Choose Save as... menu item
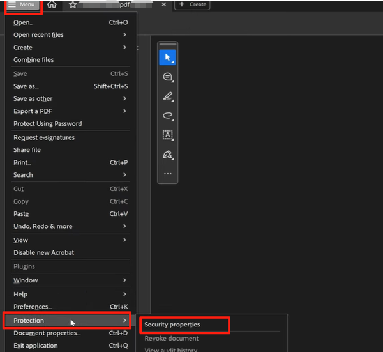 tap(71, 86)
